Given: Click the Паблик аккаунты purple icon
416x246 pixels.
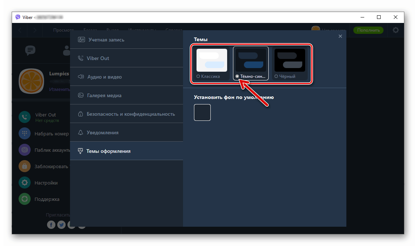Looking at the screenshot, I should (x=25, y=150).
